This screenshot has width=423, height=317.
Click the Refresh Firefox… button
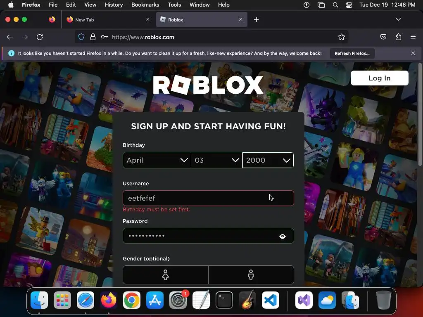point(352,53)
